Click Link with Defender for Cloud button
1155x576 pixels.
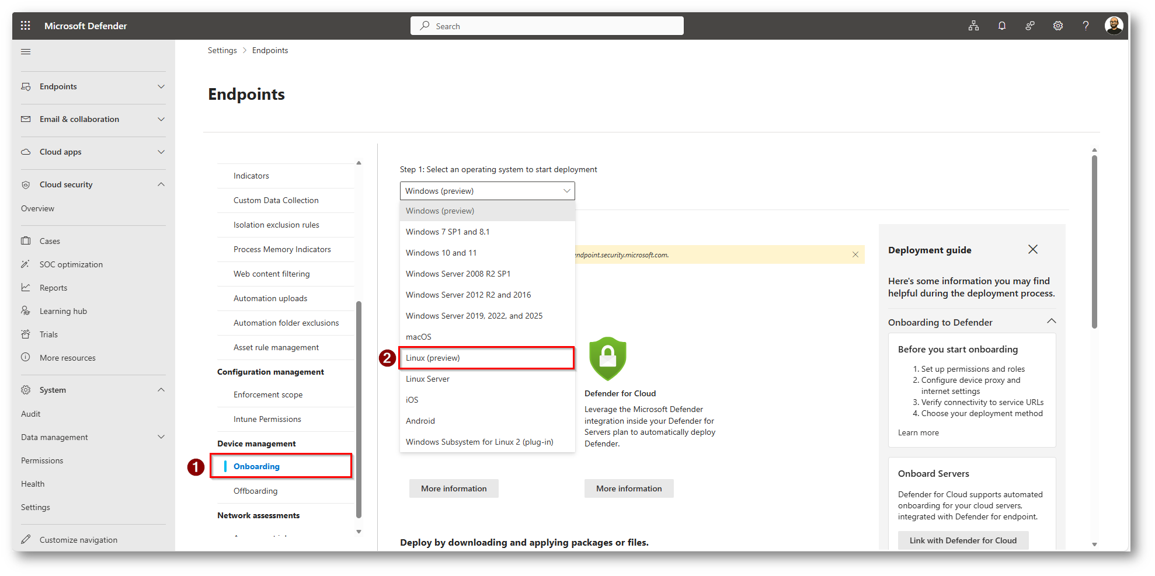click(963, 540)
